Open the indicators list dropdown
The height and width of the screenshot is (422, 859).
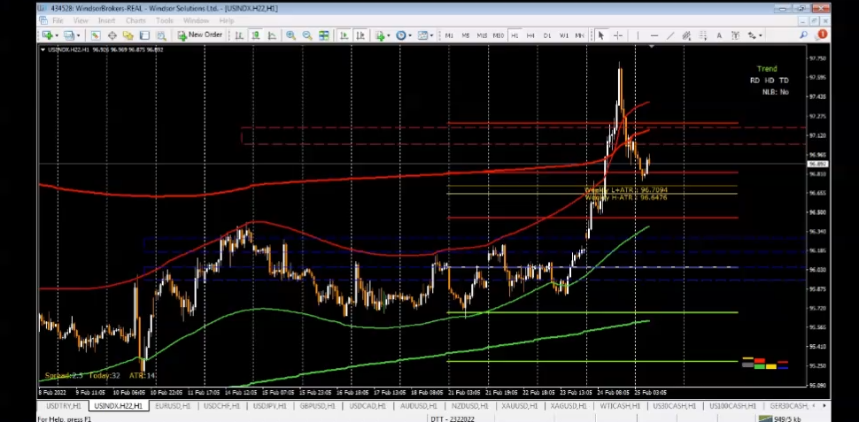[x=388, y=35]
